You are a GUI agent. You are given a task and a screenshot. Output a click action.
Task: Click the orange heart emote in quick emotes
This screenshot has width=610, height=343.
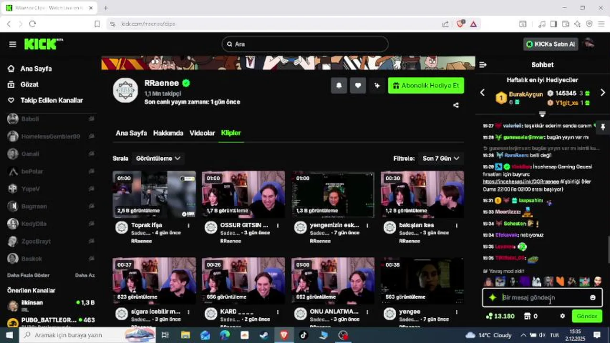pyautogui.click(x=560, y=281)
